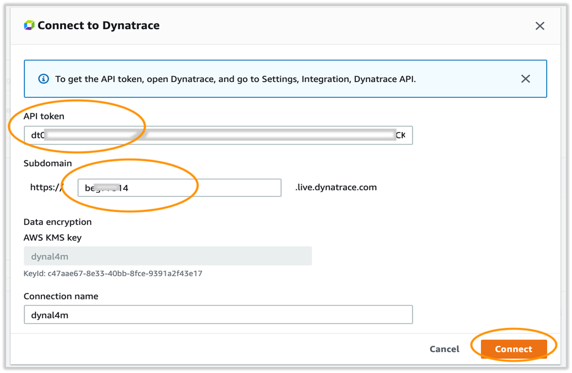Click the 'API token' label
Image resolution: width=572 pixels, height=373 pixels.
coord(44,116)
